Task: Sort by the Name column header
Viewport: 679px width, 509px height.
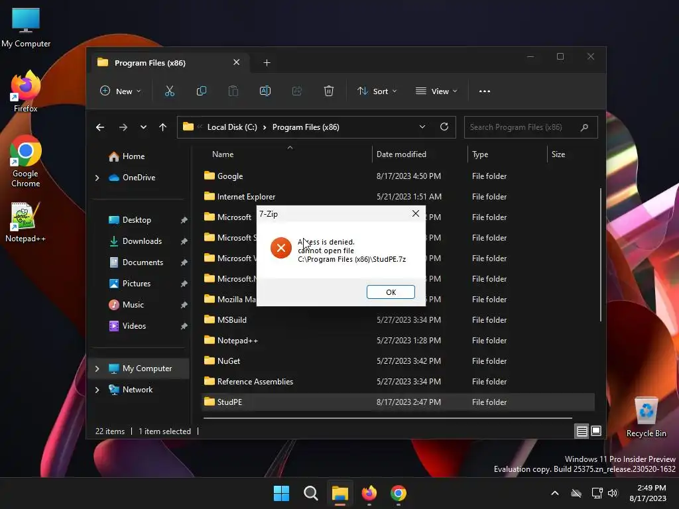Action: point(223,154)
